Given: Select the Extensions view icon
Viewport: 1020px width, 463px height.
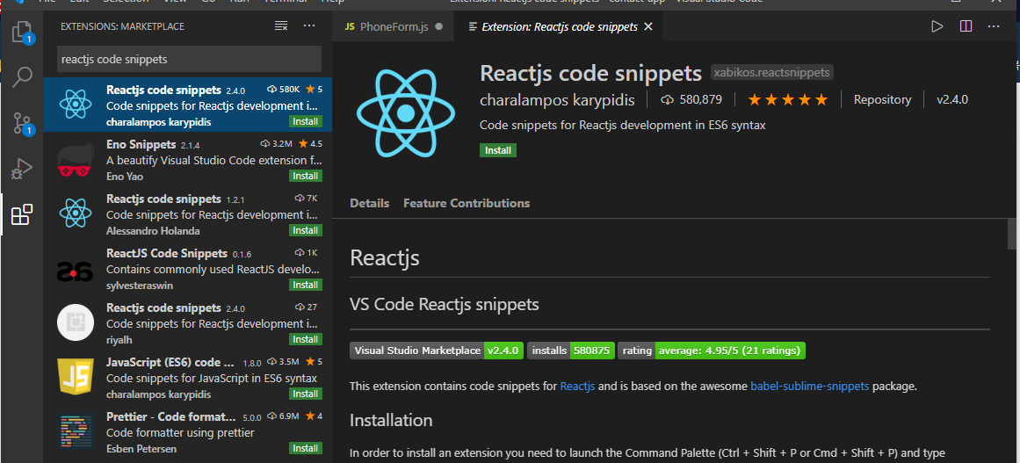Looking at the screenshot, I should [x=21, y=214].
